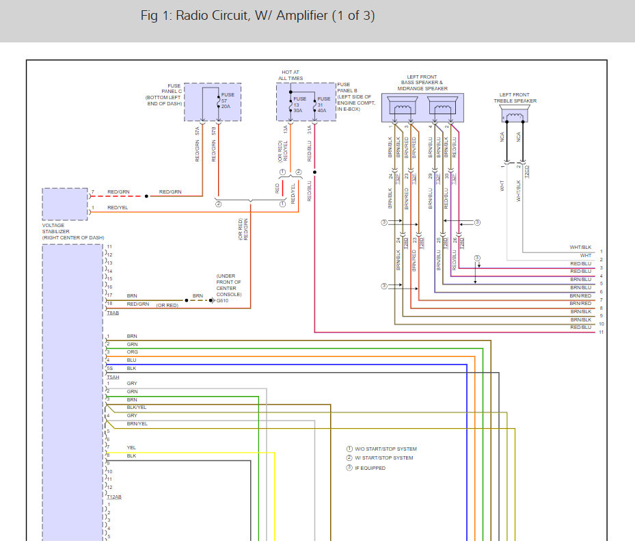The width and height of the screenshot is (635, 556).
Task: Click 'FUSE PANEL B (LEFT SIDE OF ENGINE COMPT)' text
Action: coord(356,97)
